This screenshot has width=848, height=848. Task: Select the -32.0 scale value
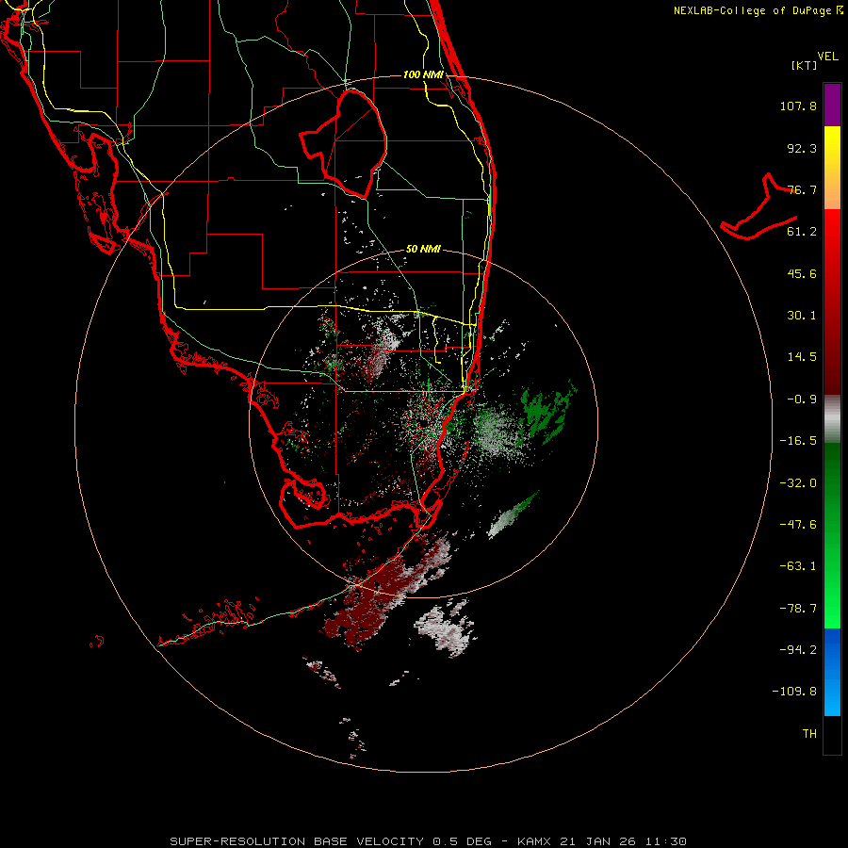click(798, 483)
